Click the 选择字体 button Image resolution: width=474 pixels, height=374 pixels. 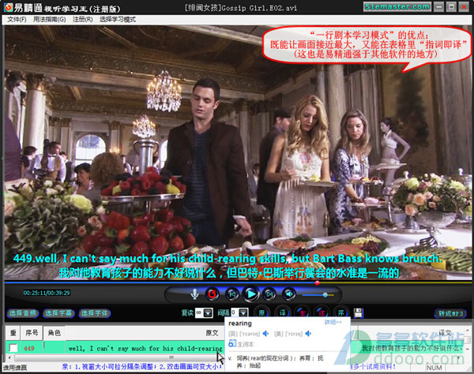(x=95, y=313)
